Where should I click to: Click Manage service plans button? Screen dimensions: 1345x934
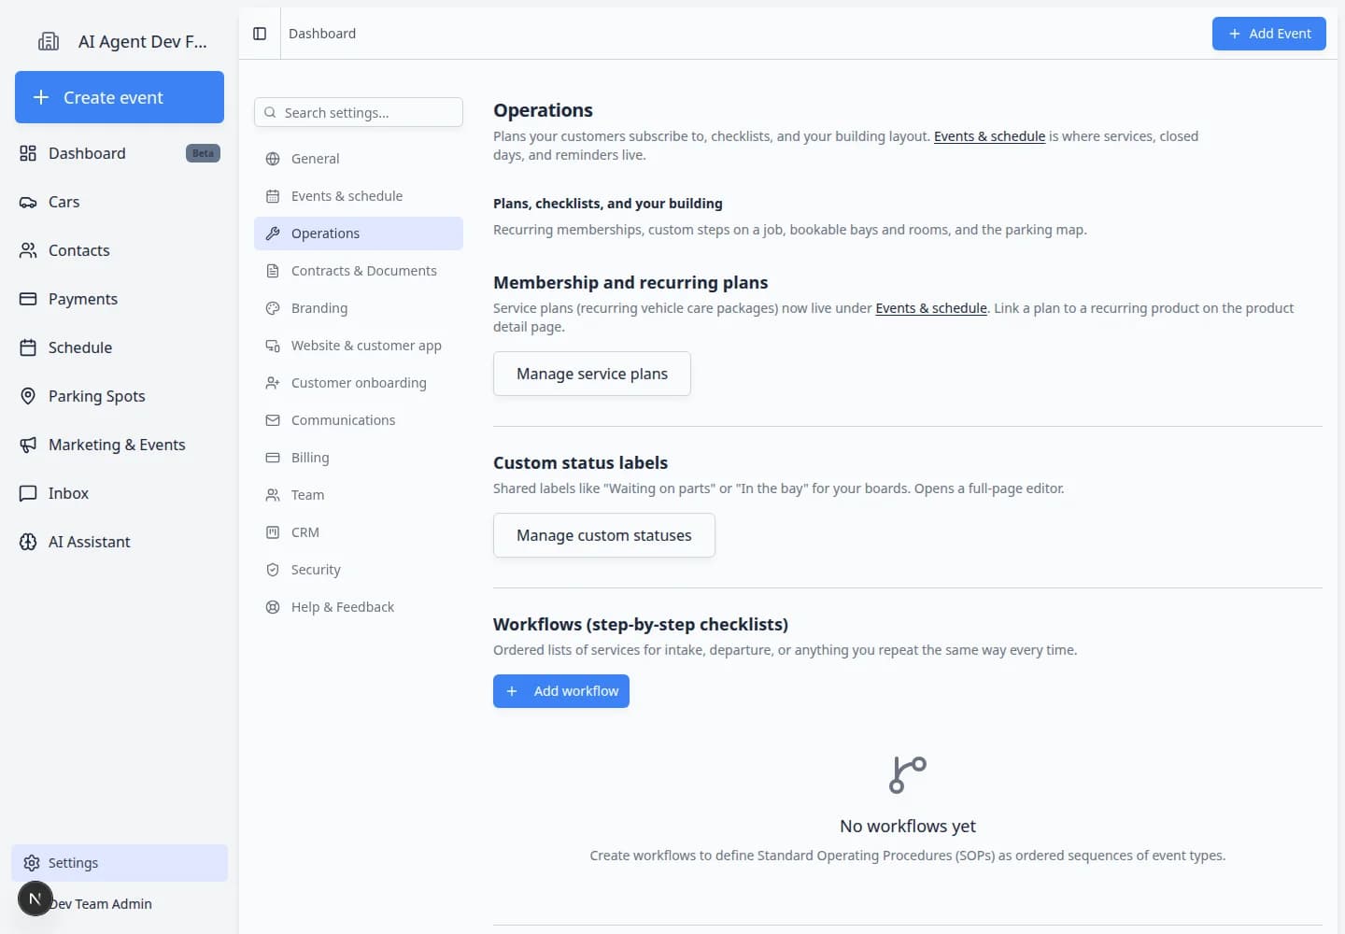tap(592, 374)
